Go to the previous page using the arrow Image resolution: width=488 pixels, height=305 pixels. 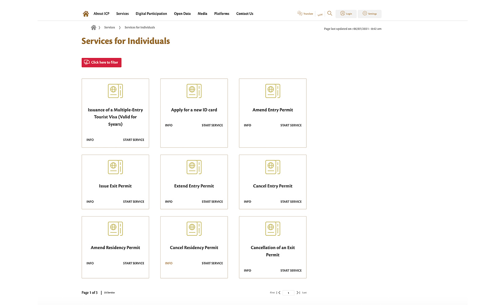(279, 292)
